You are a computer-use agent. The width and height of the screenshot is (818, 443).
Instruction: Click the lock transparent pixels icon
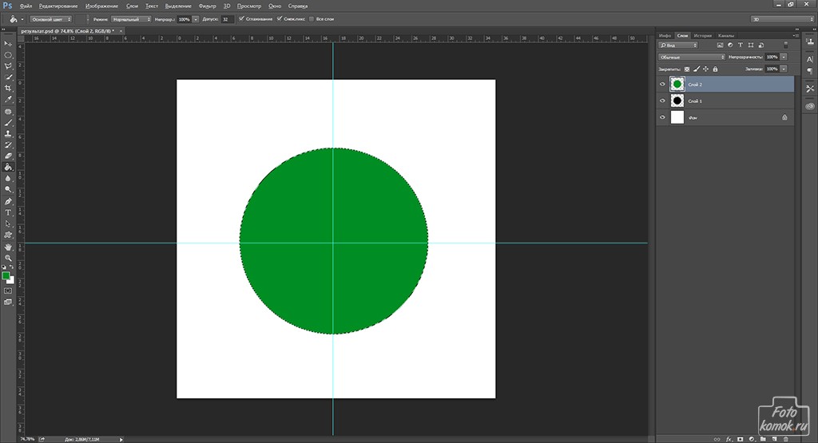click(x=686, y=69)
